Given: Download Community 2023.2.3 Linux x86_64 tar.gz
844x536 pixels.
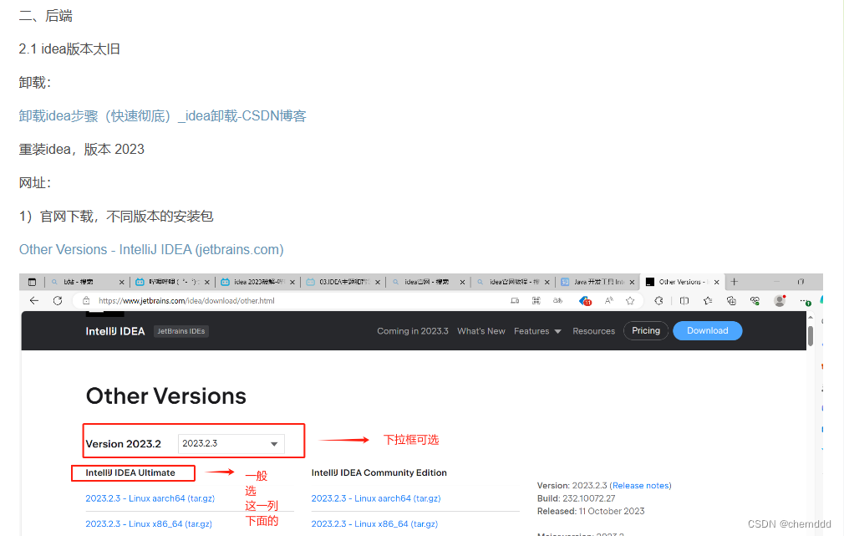Looking at the screenshot, I should pos(374,523).
